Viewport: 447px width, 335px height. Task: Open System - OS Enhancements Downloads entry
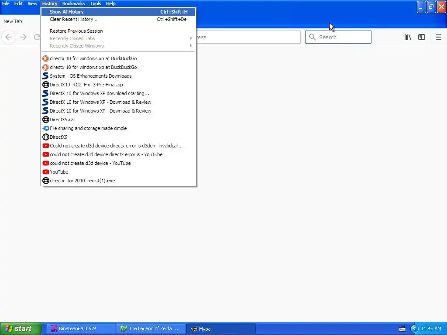[x=118, y=76]
